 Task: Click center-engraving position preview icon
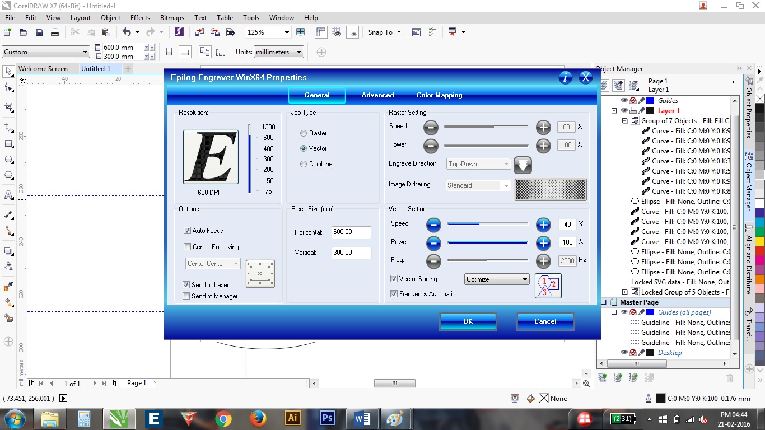pyautogui.click(x=260, y=274)
